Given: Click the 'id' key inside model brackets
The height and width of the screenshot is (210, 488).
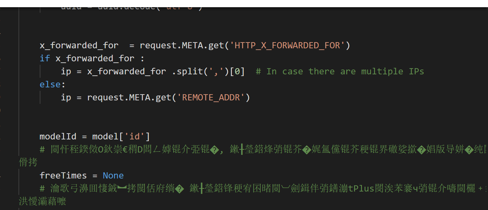Looking at the screenshot, I should coord(134,136).
